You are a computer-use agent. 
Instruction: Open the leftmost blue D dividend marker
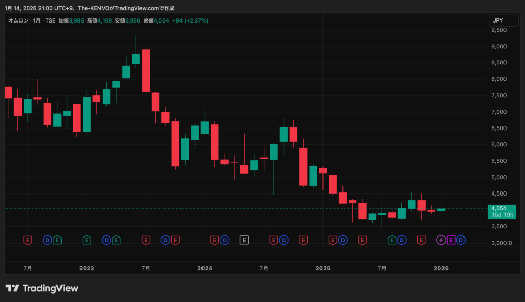click(47, 240)
